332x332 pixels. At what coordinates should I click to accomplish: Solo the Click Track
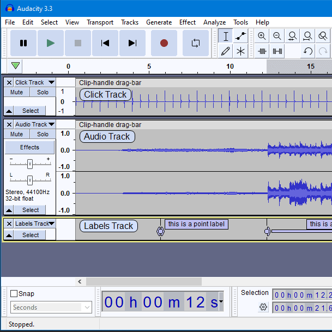[43, 92]
